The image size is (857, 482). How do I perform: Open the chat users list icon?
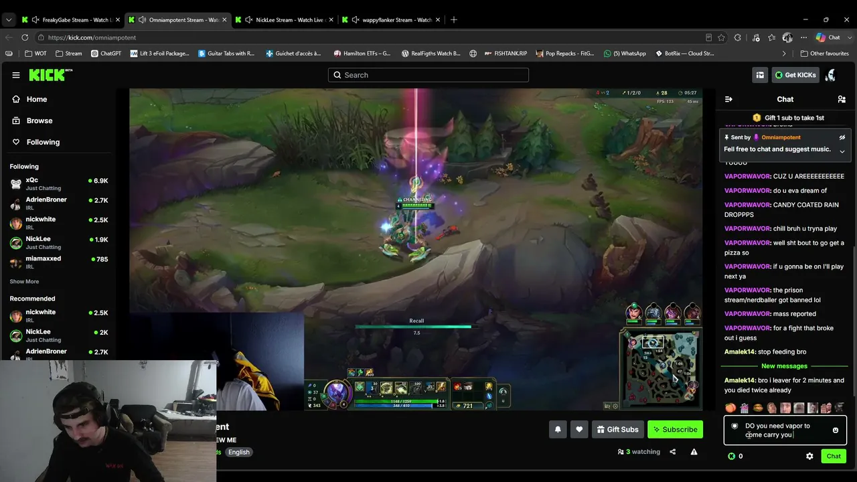(842, 99)
